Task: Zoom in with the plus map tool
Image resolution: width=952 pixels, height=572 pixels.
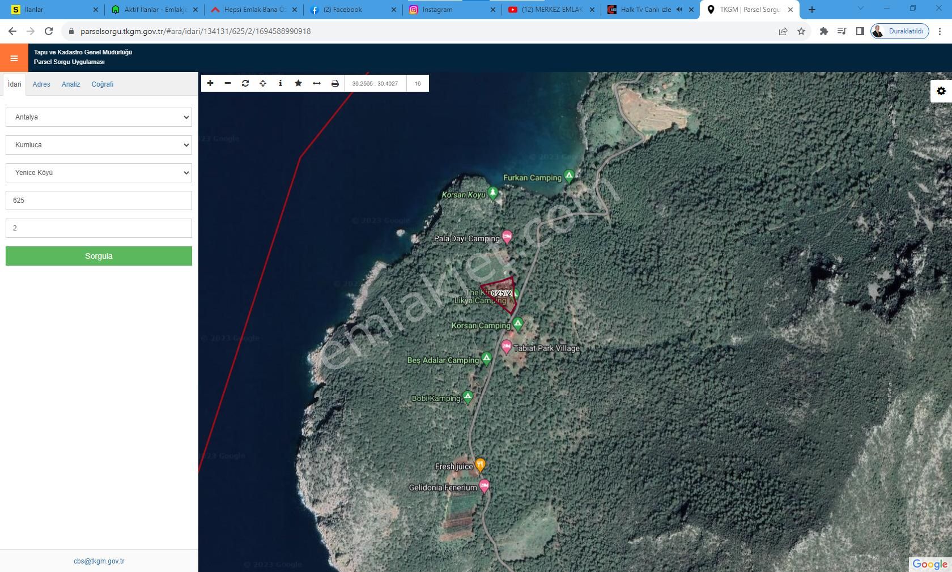Action: tap(210, 83)
